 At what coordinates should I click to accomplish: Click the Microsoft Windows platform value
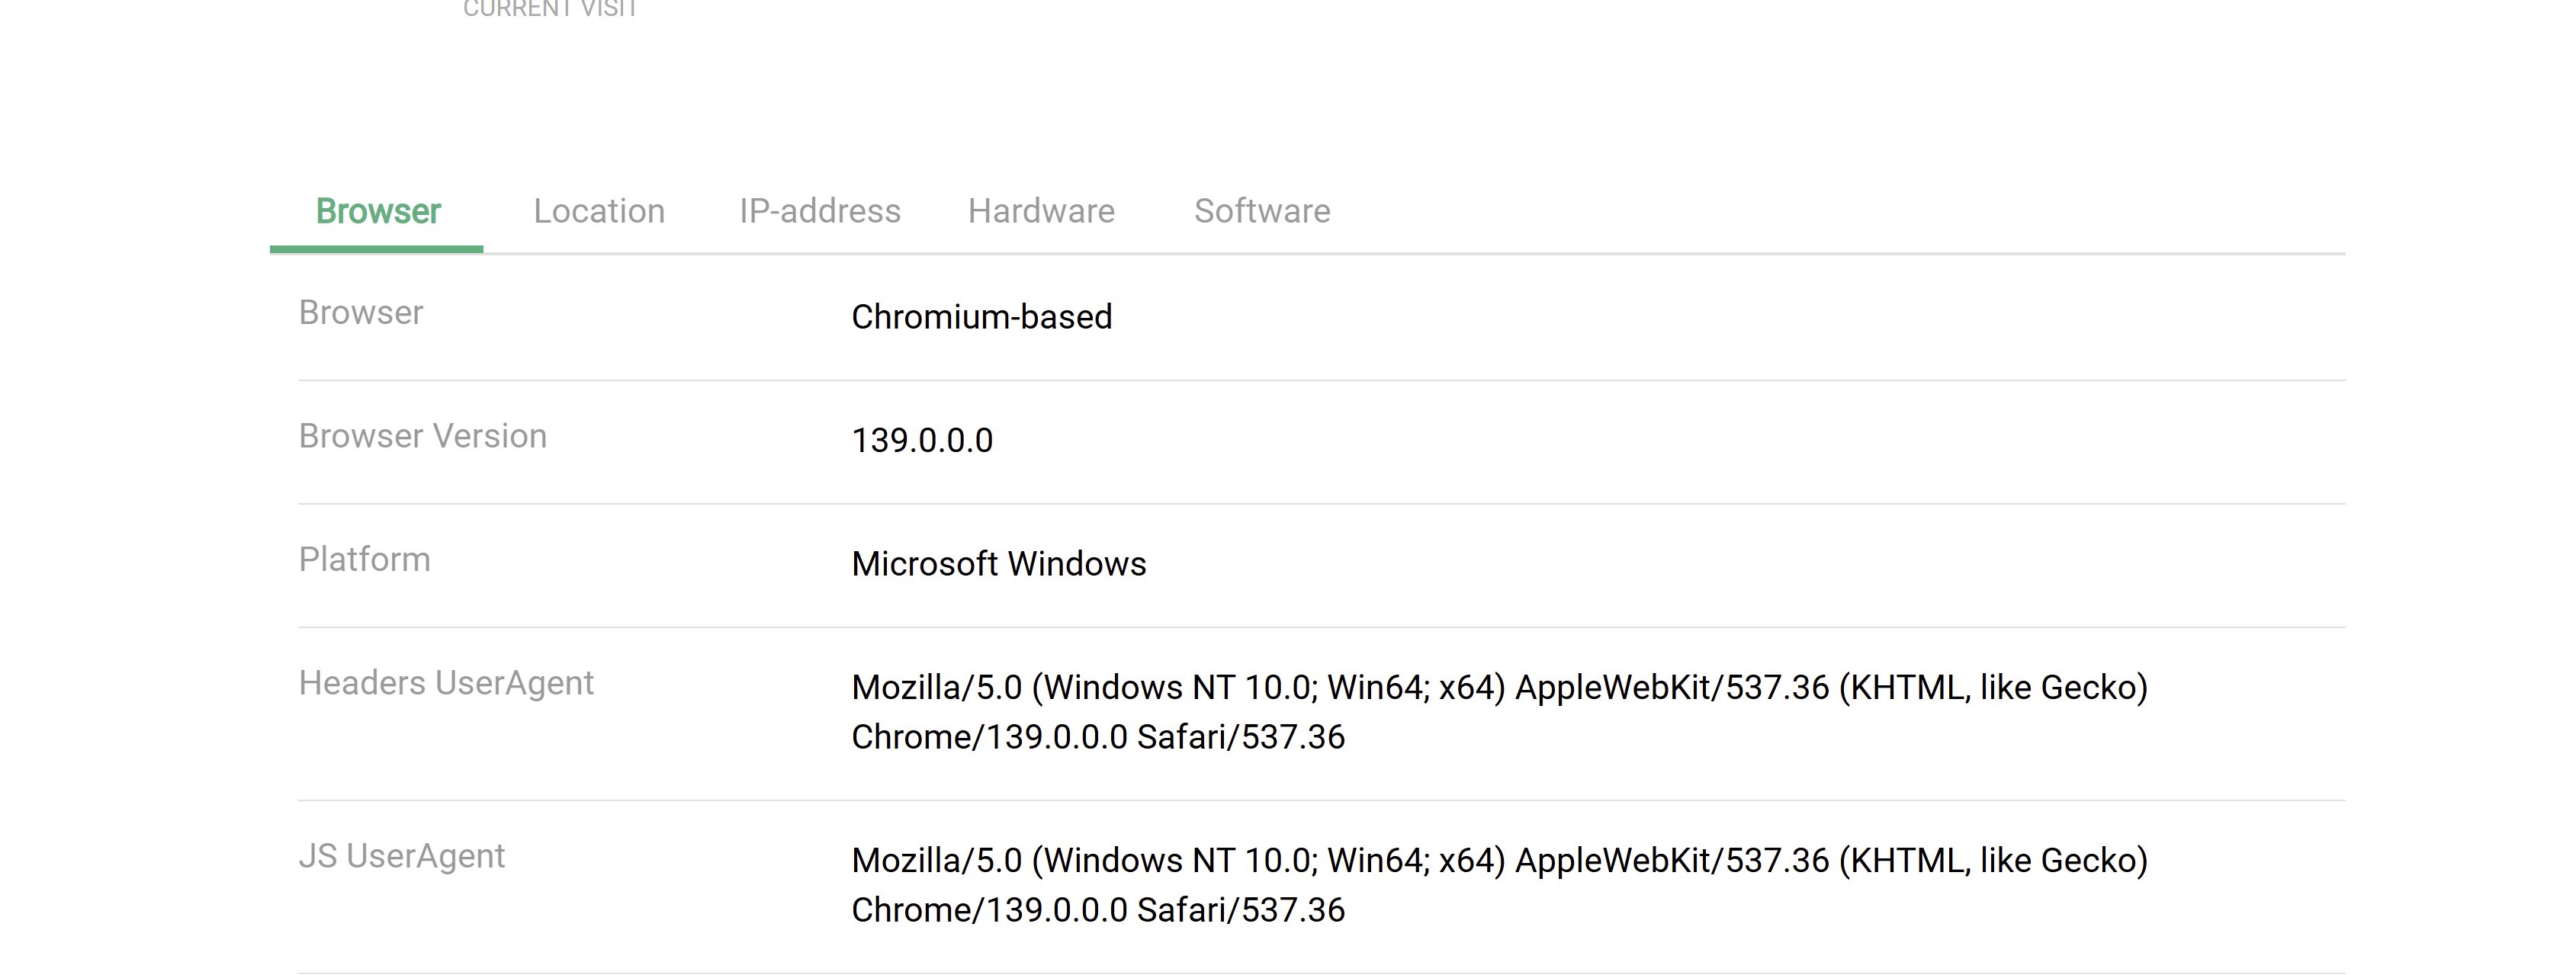999,564
